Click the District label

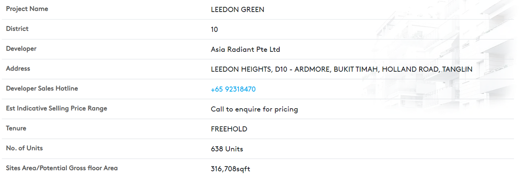pos(17,29)
